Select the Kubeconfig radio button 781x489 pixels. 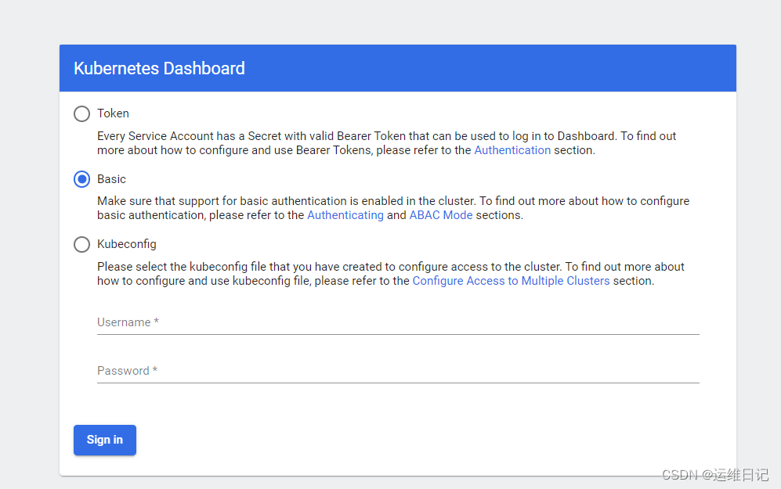(x=81, y=244)
